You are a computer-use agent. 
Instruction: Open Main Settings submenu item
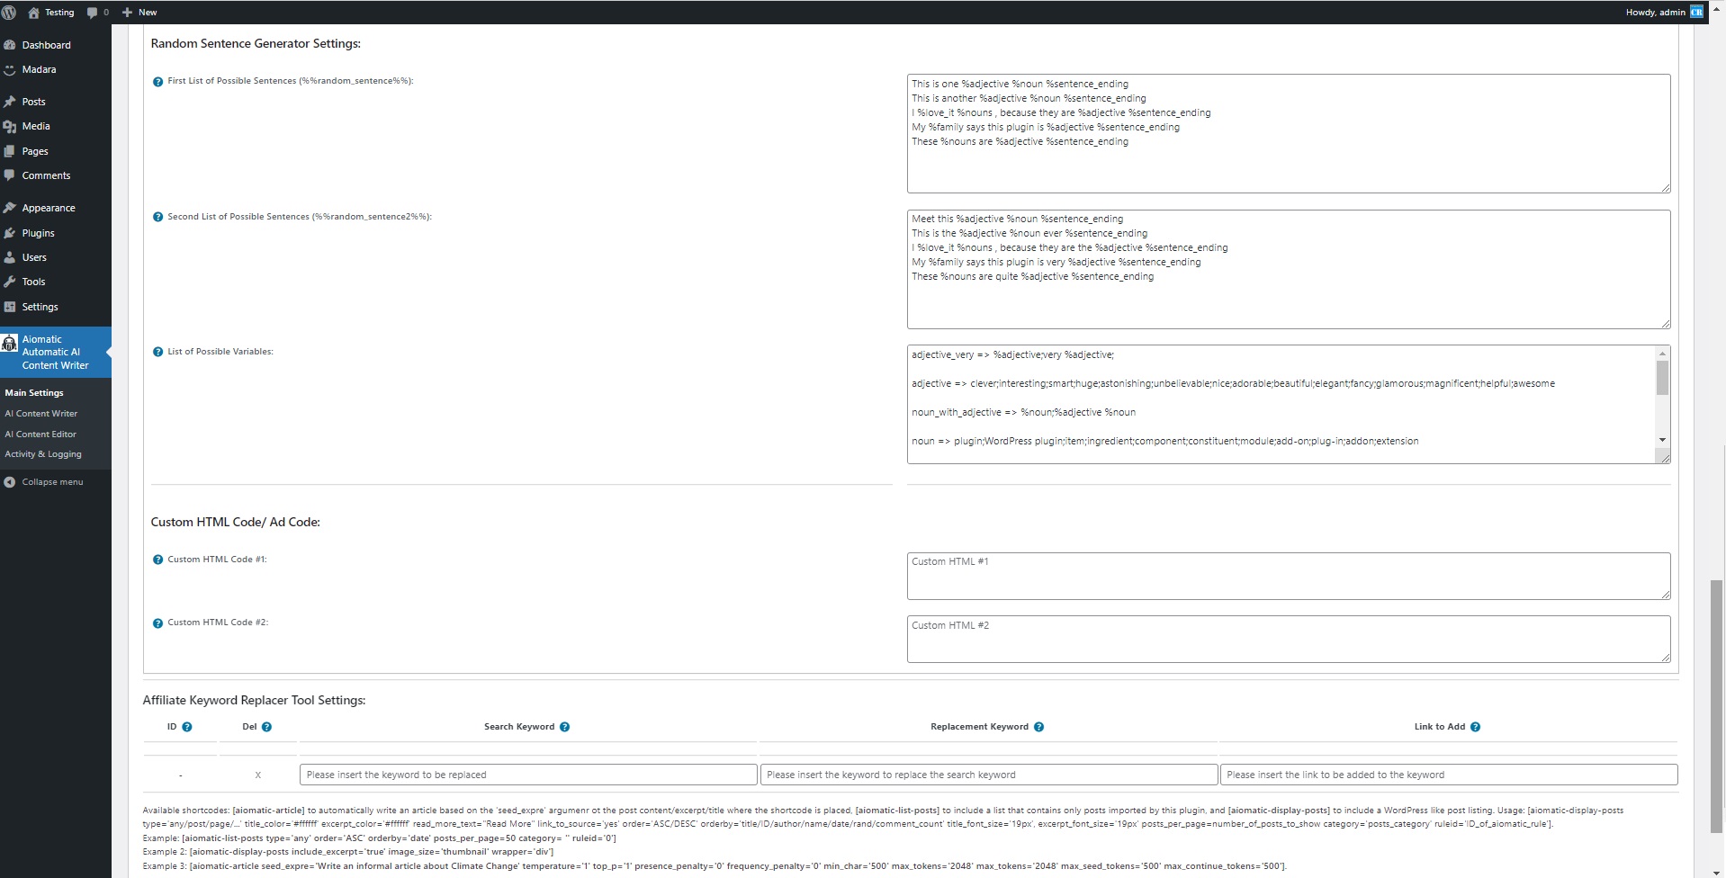[34, 393]
